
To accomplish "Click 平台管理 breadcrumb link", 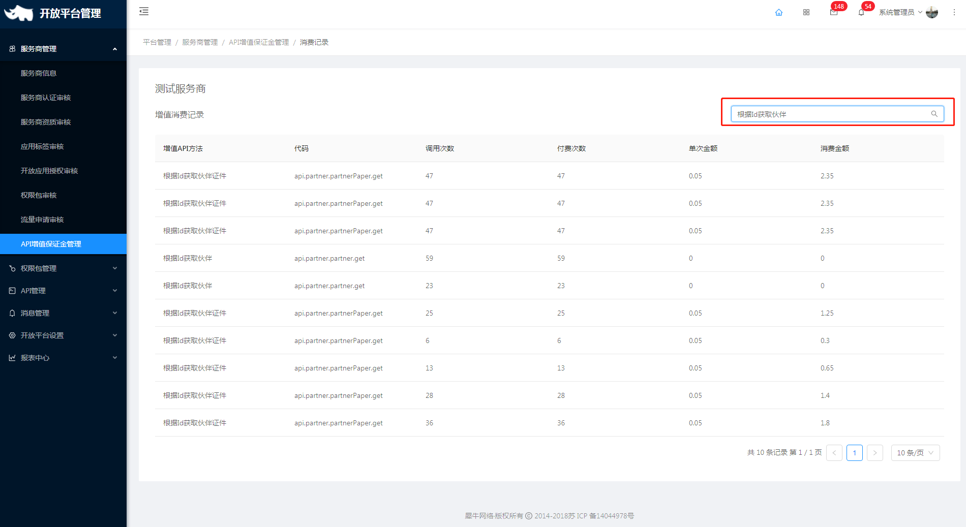I will click(157, 42).
